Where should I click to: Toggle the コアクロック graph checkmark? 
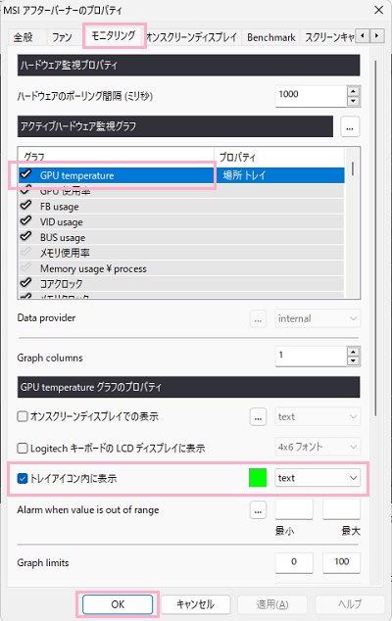(x=26, y=283)
